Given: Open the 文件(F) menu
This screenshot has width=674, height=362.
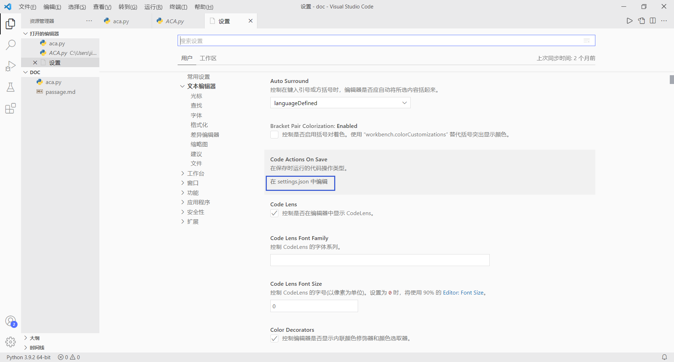Looking at the screenshot, I should coord(28,7).
